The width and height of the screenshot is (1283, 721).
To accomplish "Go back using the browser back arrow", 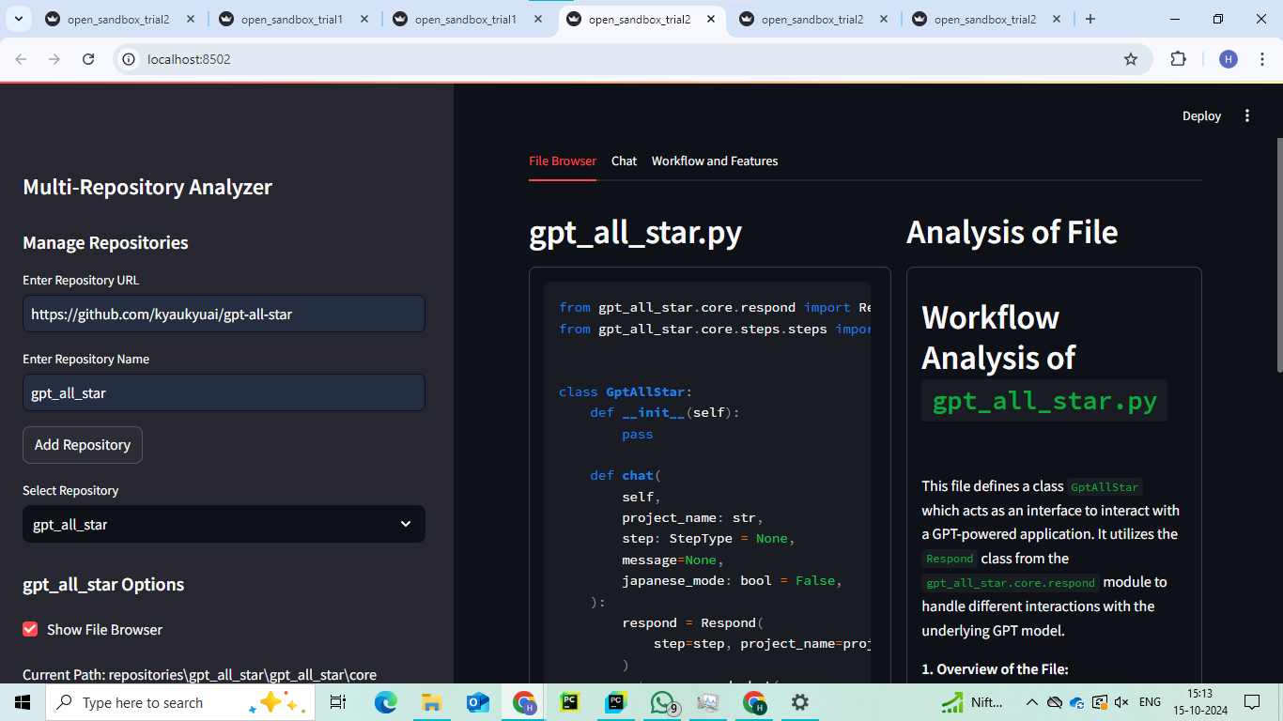I will pyautogui.click(x=22, y=59).
